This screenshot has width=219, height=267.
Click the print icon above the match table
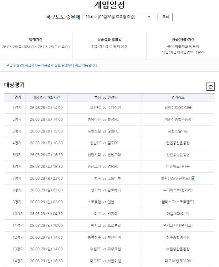(210, 87)
